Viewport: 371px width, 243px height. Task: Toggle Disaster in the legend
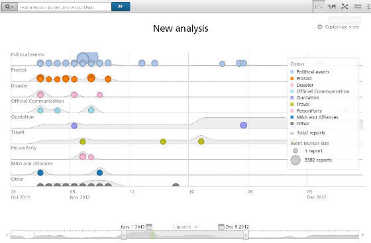coord(301,85)
